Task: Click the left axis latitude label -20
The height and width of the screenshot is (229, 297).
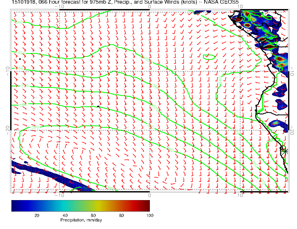Action: click(7, 128)
